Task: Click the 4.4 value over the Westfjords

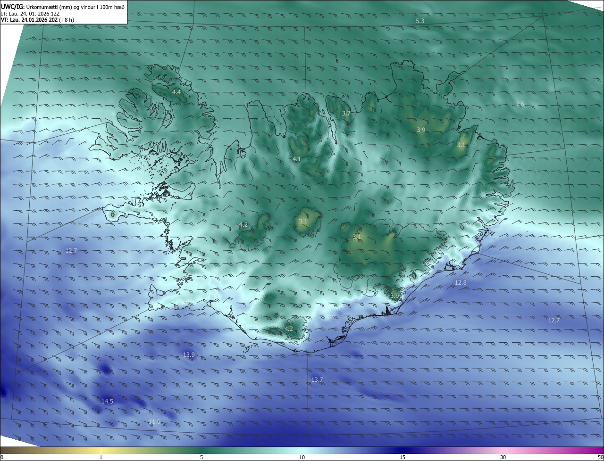Action: tap(176, 92)
